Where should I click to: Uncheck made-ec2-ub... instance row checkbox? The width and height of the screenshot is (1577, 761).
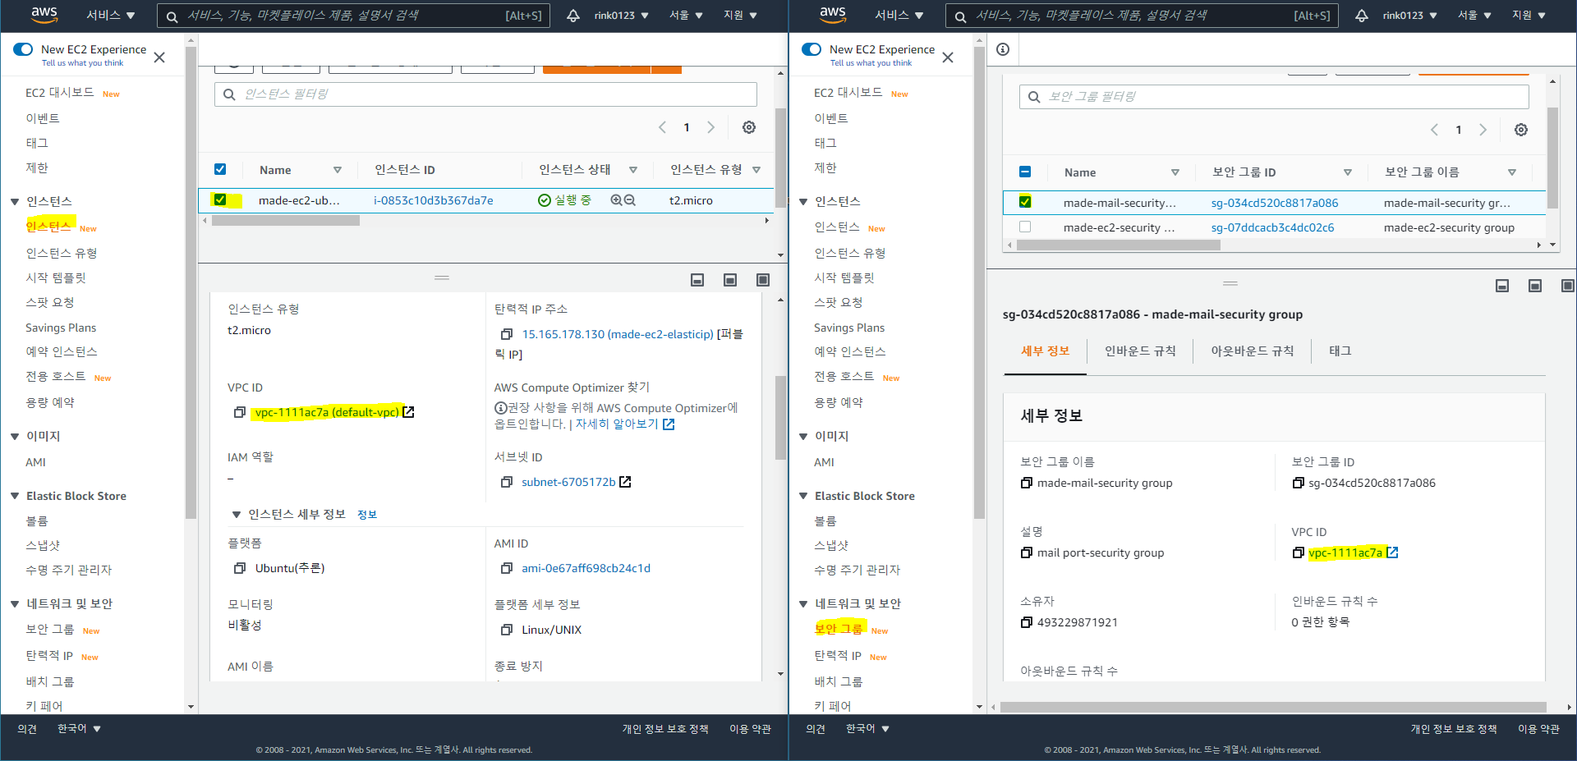click(220, 199)
